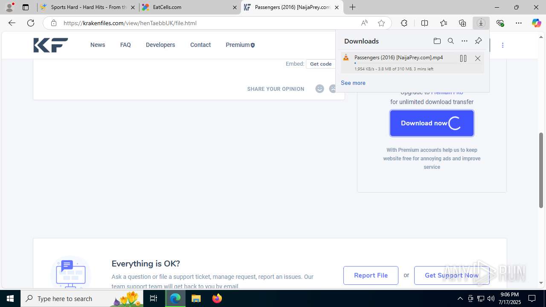
Task: Click the VLC file icon in downloads
Action: coord(346,58)
